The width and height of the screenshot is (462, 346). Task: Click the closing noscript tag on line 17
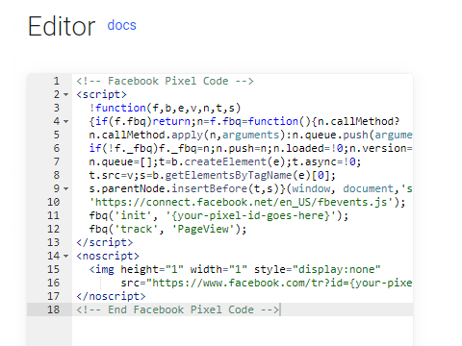(111, 296)
